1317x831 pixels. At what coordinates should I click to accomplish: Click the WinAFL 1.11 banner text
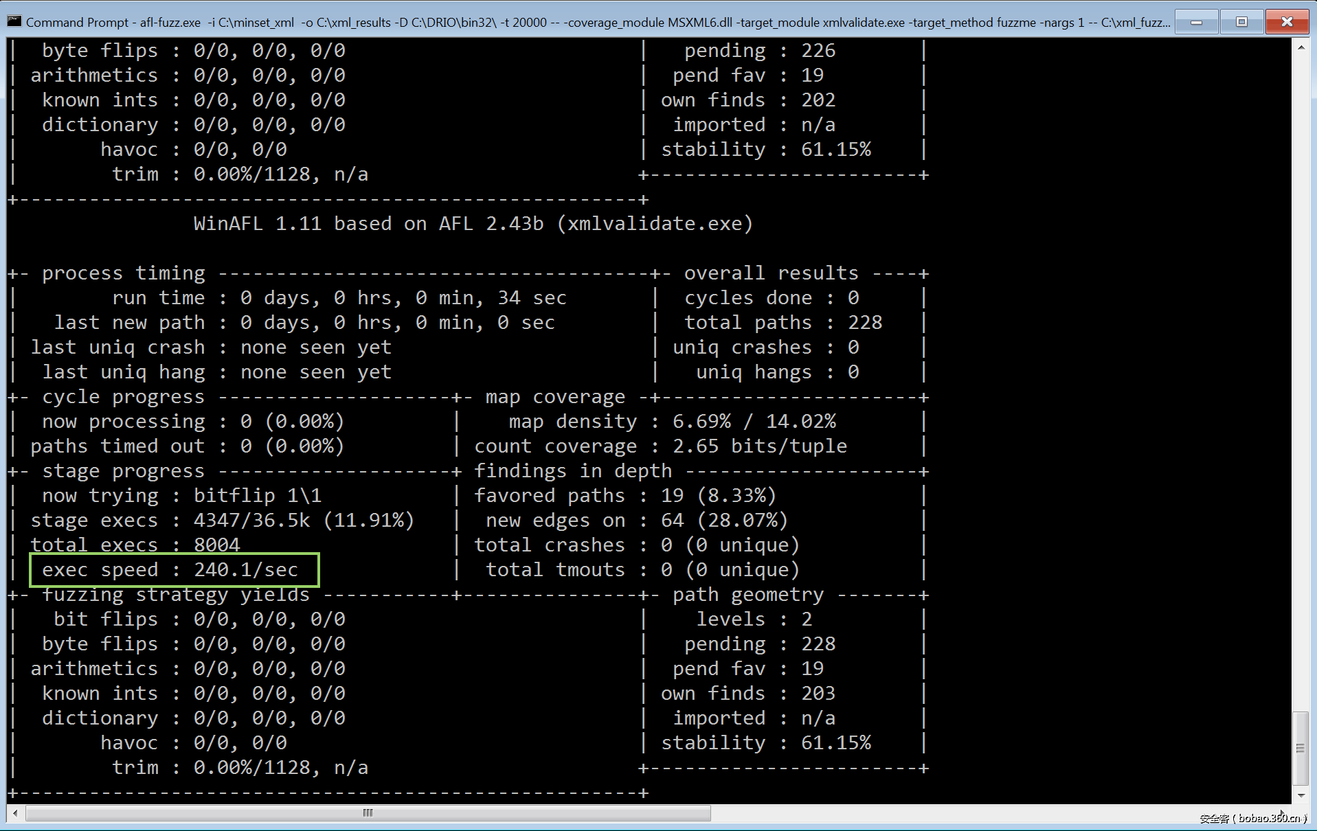(x=473, y=224)
